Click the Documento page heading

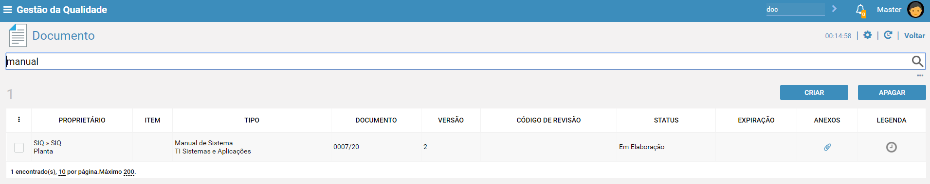click(x=63, y=35)
